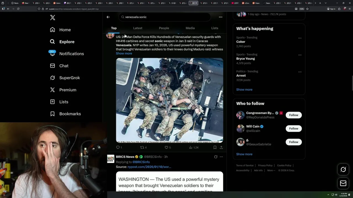Open search settings three-dot menu
This screenshot has width=353, height=198.
pos(220,17)
